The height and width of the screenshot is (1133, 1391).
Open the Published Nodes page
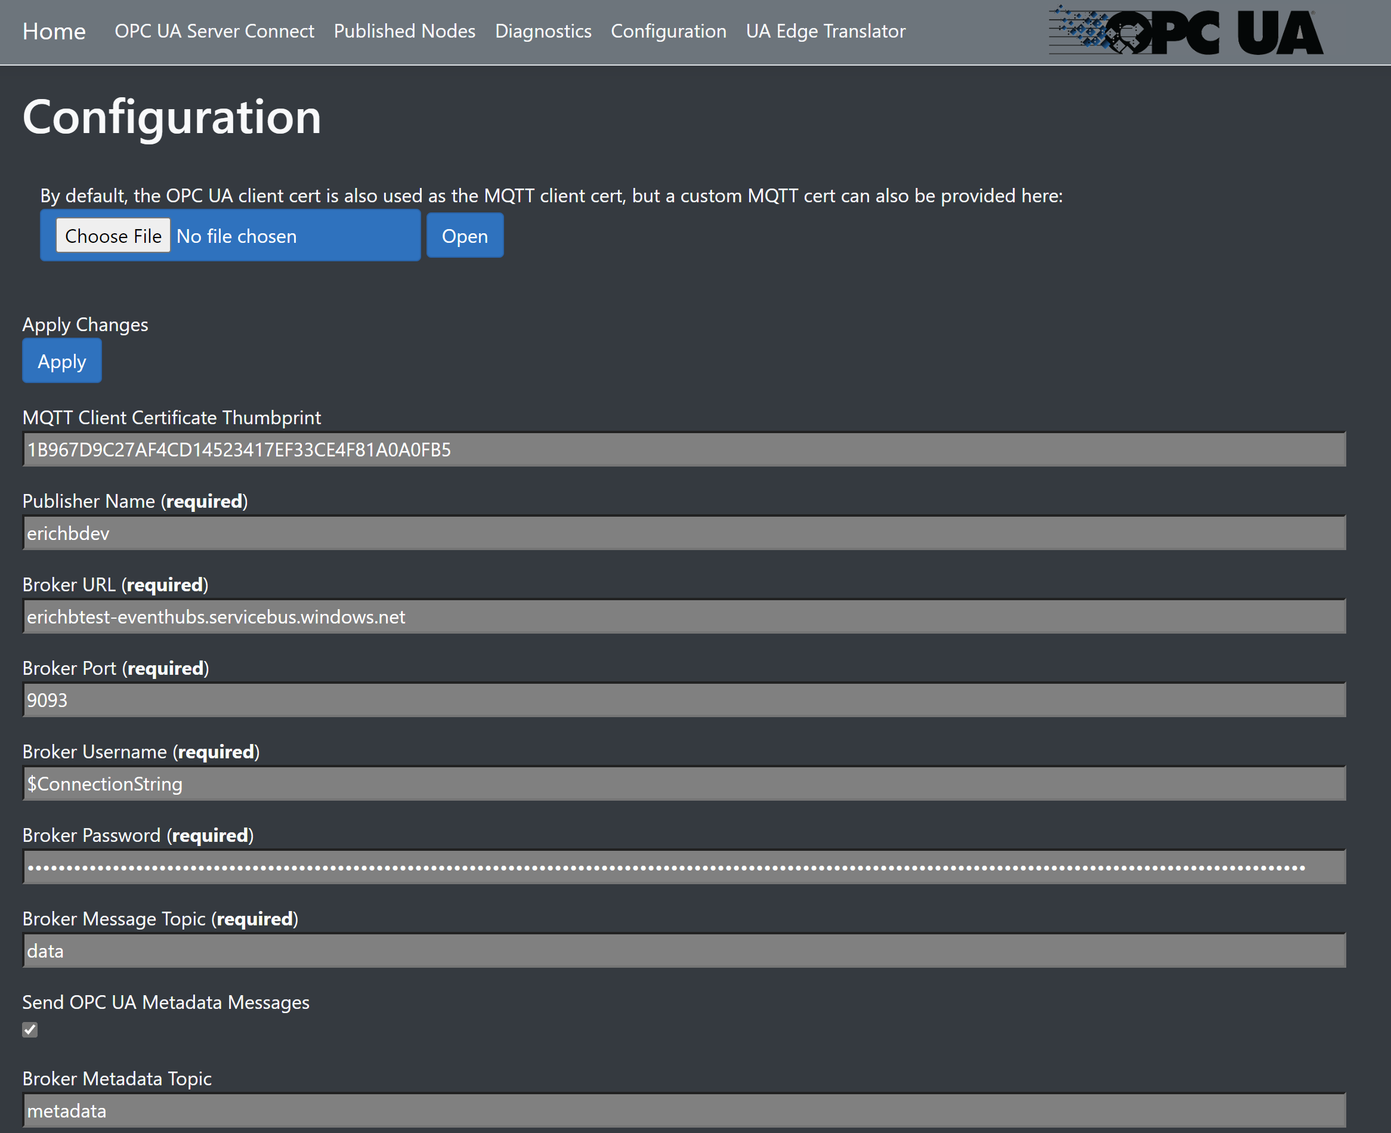point(404,32)
